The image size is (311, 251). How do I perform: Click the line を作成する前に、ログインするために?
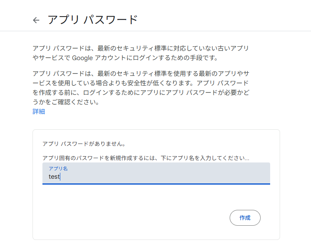141,92
